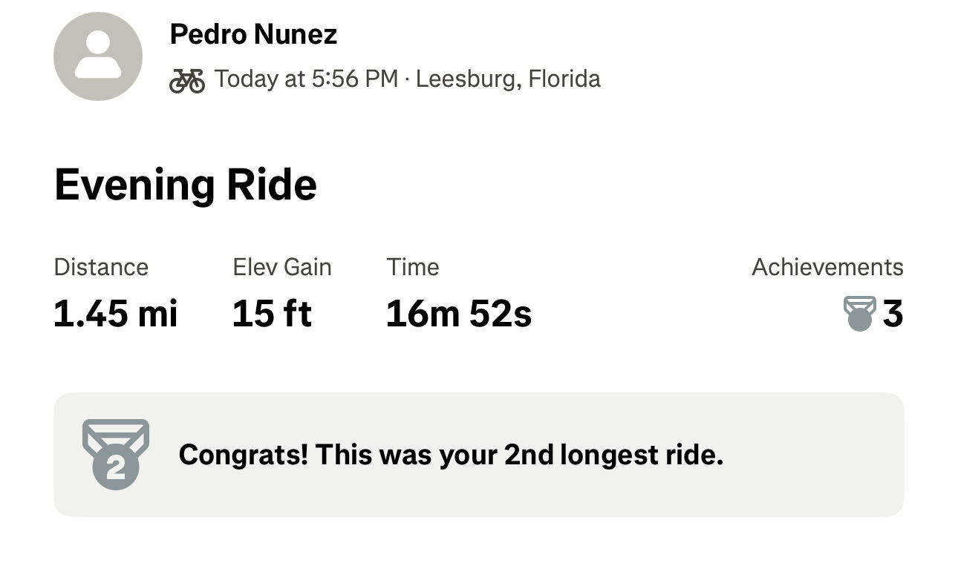Click the Distance label

[x=101, y=267]
